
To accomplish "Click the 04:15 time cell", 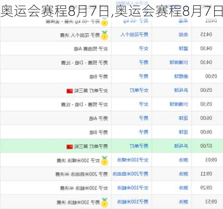I will coord(206,34).
